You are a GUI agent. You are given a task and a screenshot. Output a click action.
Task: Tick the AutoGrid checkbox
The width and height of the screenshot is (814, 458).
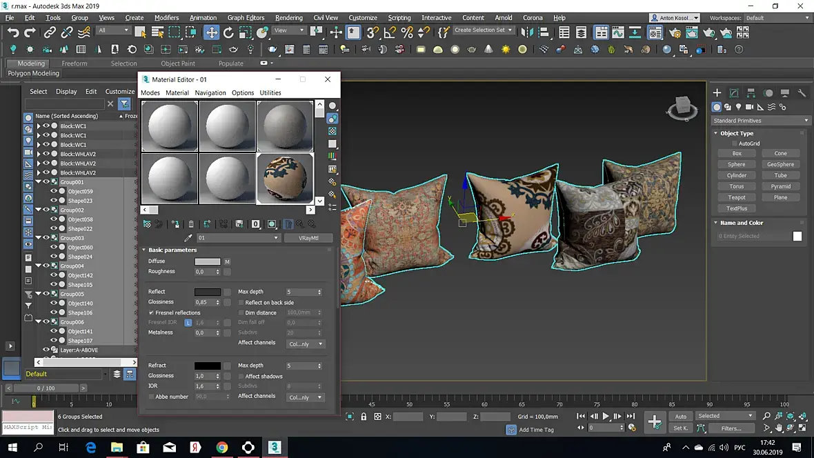pyautogui.click(x=735, y=143)
